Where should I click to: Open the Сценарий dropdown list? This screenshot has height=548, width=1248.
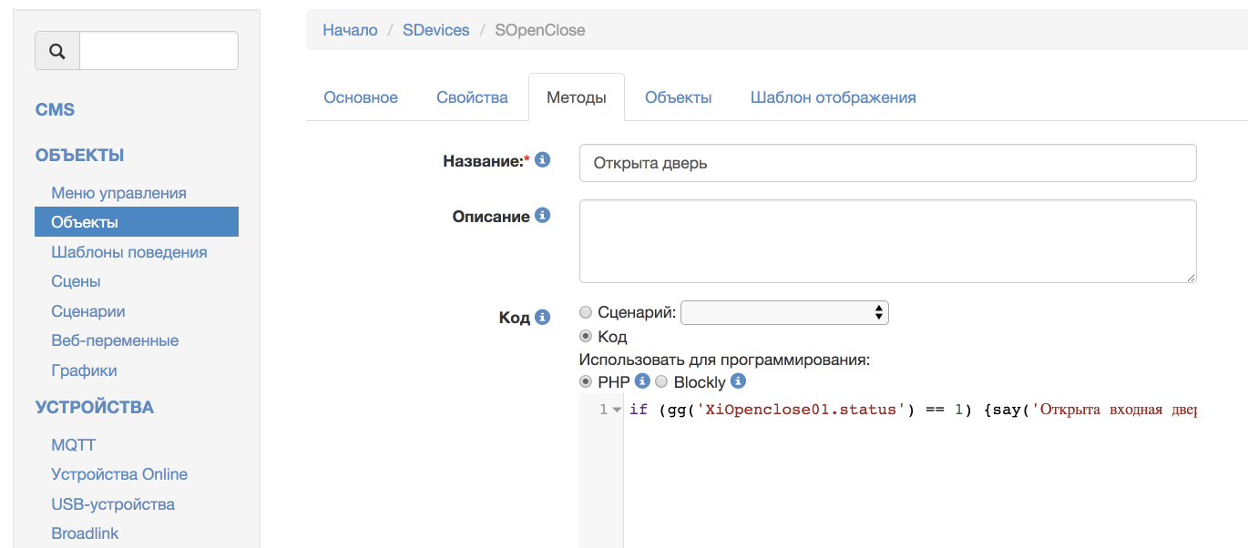pyautogui.click(x=784, y=313)
